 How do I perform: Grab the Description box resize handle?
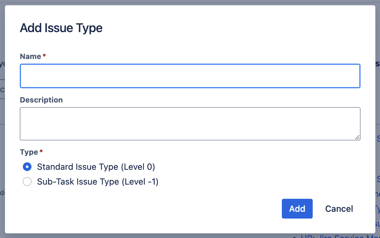coord(357,137)
